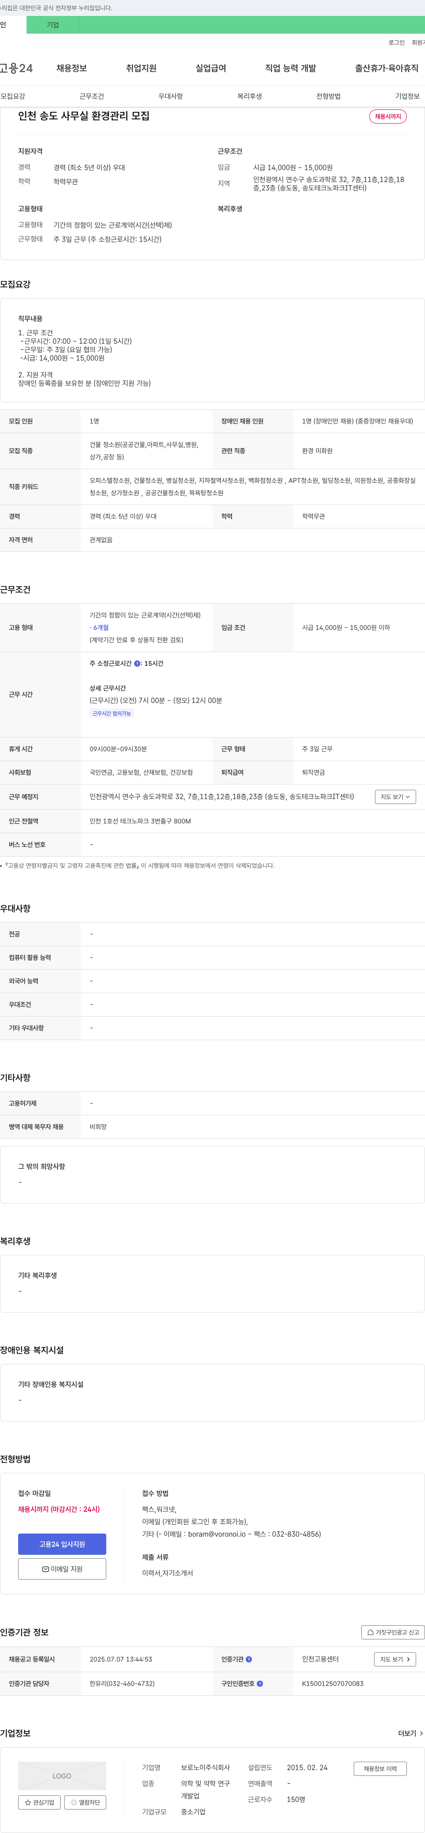Switch to the 기업 tab
The width and height of the screenshot is (425, 1833).
pyautogui.click(x=53, y=25)
